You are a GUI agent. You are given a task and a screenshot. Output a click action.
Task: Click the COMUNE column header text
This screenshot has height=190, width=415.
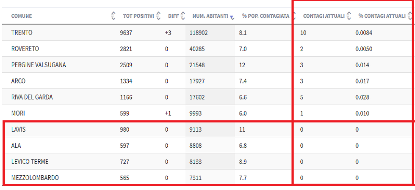22,16
